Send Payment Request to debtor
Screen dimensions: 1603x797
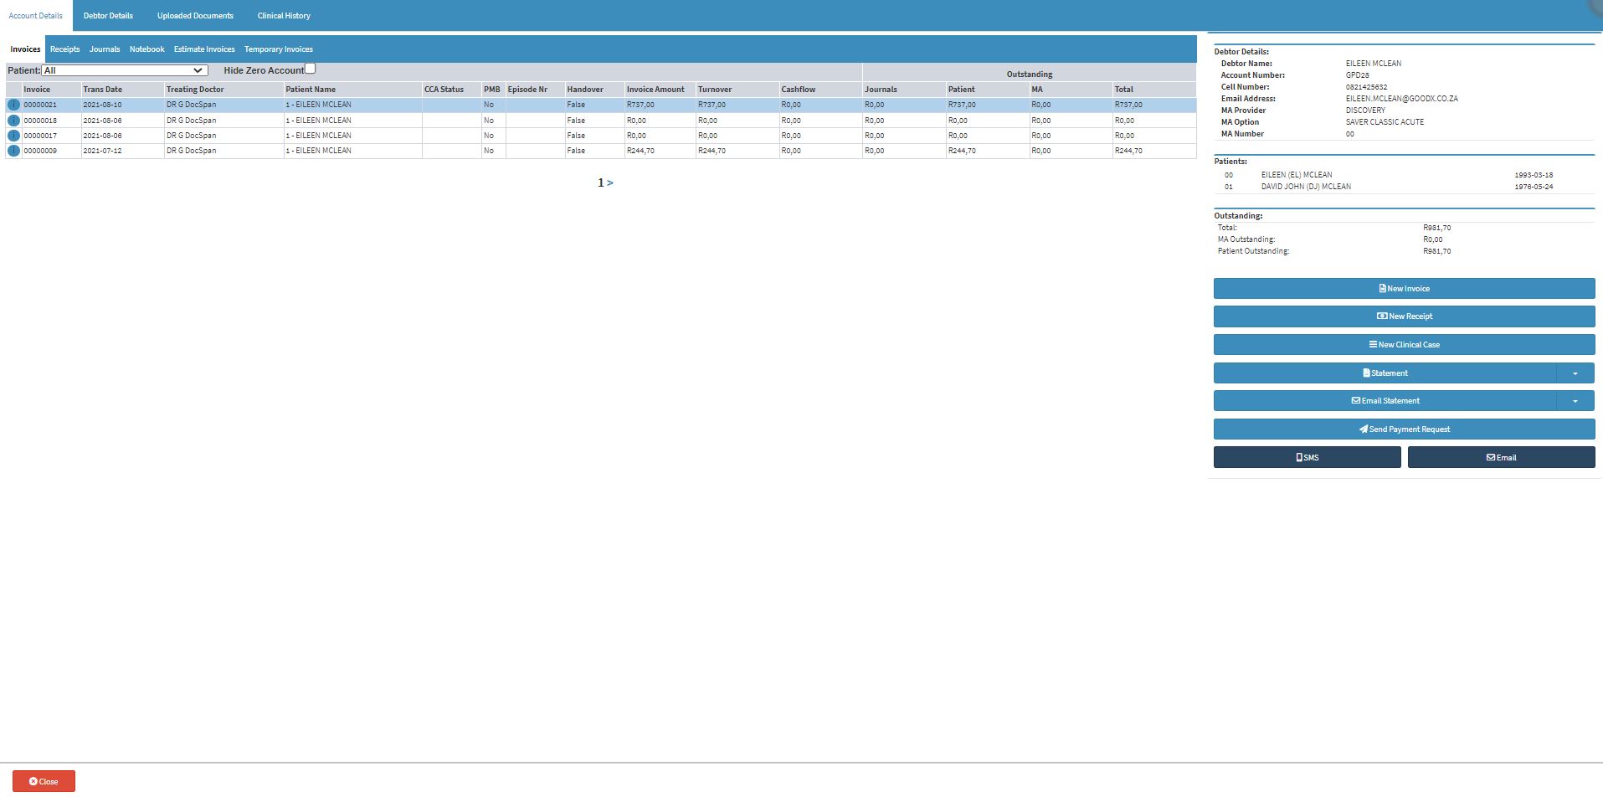coord(1404,429)
